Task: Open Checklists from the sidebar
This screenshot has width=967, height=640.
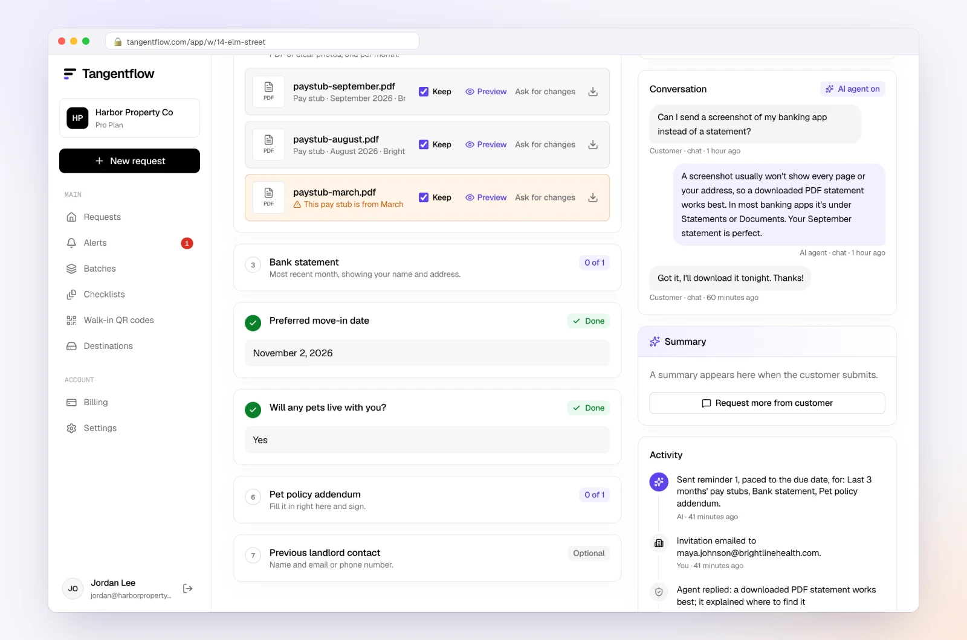Action: pyautogui.click(x=129, y=295)
